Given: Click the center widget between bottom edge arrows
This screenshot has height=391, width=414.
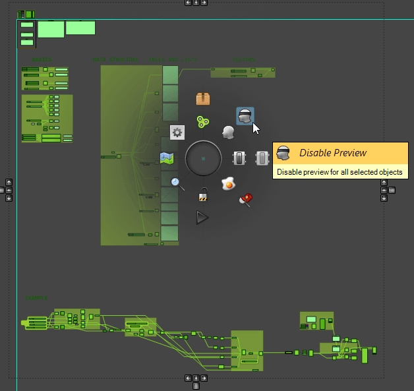Looking at the screenshot, I should (x=196, y=378).
